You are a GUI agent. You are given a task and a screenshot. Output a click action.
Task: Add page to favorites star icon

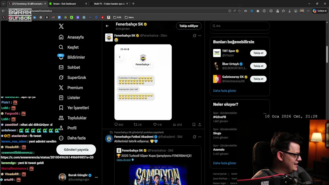[240, 11]
